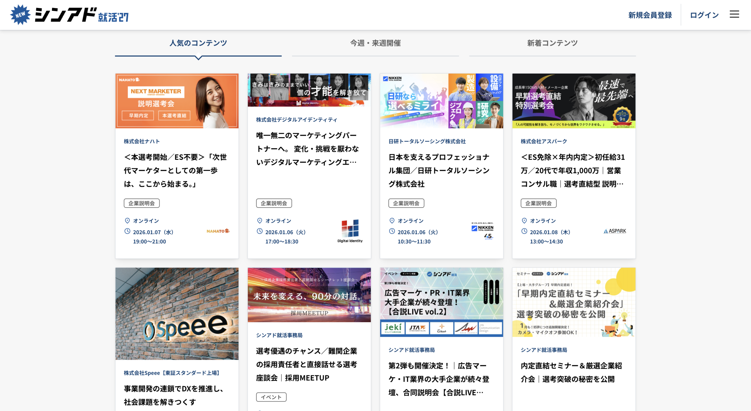This screenshot has height=411, width=751.
Task: Open 株式会社ナハト company name link
Action: (x=142, y=141)
